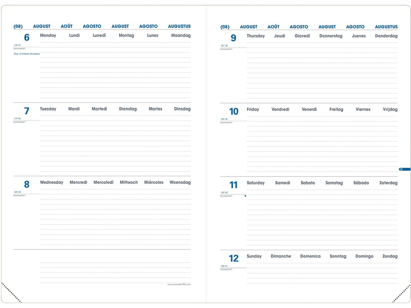Click the 218-147 day count under date 6

point(17,45)
